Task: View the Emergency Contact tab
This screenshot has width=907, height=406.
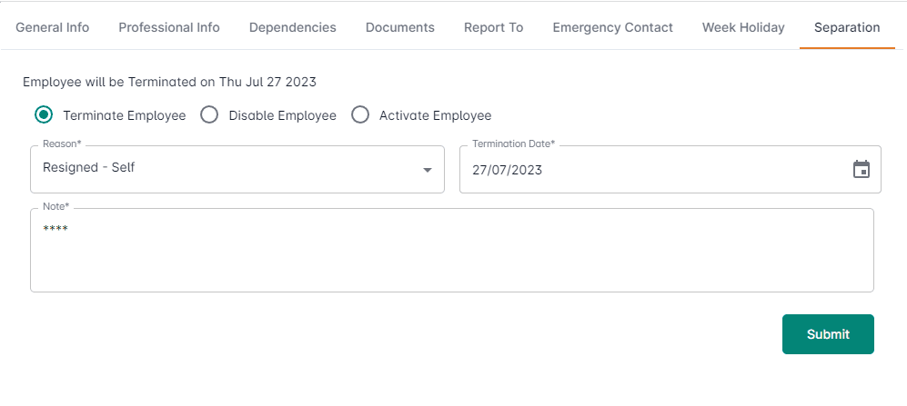Action: click(612, 27)
